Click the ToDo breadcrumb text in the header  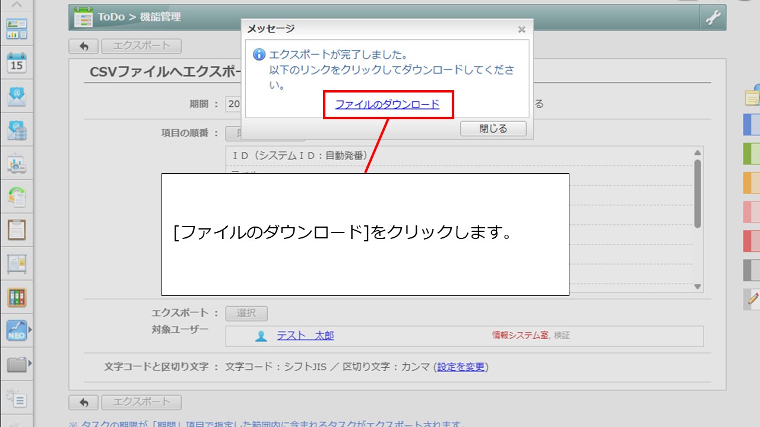[111, 17]
